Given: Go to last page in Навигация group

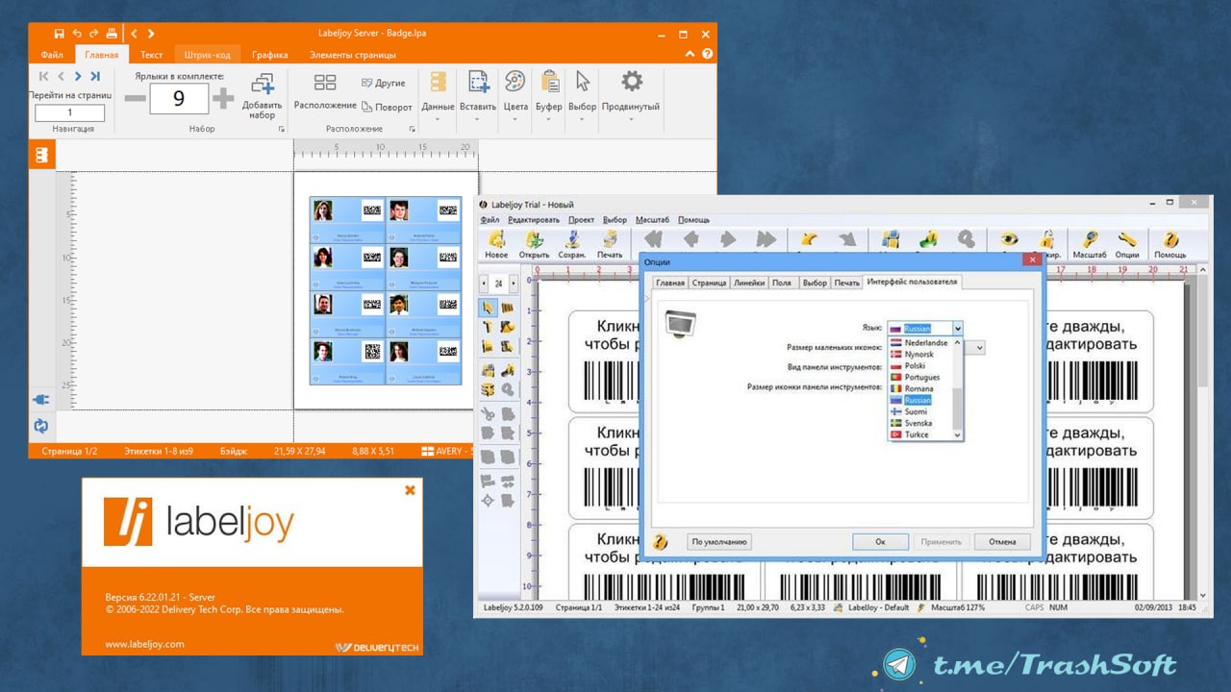Looking at the screenshot, I should pyautogui.click(x=95, y=76).
